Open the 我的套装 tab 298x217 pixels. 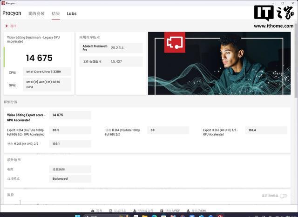click(x=36, y=13)
